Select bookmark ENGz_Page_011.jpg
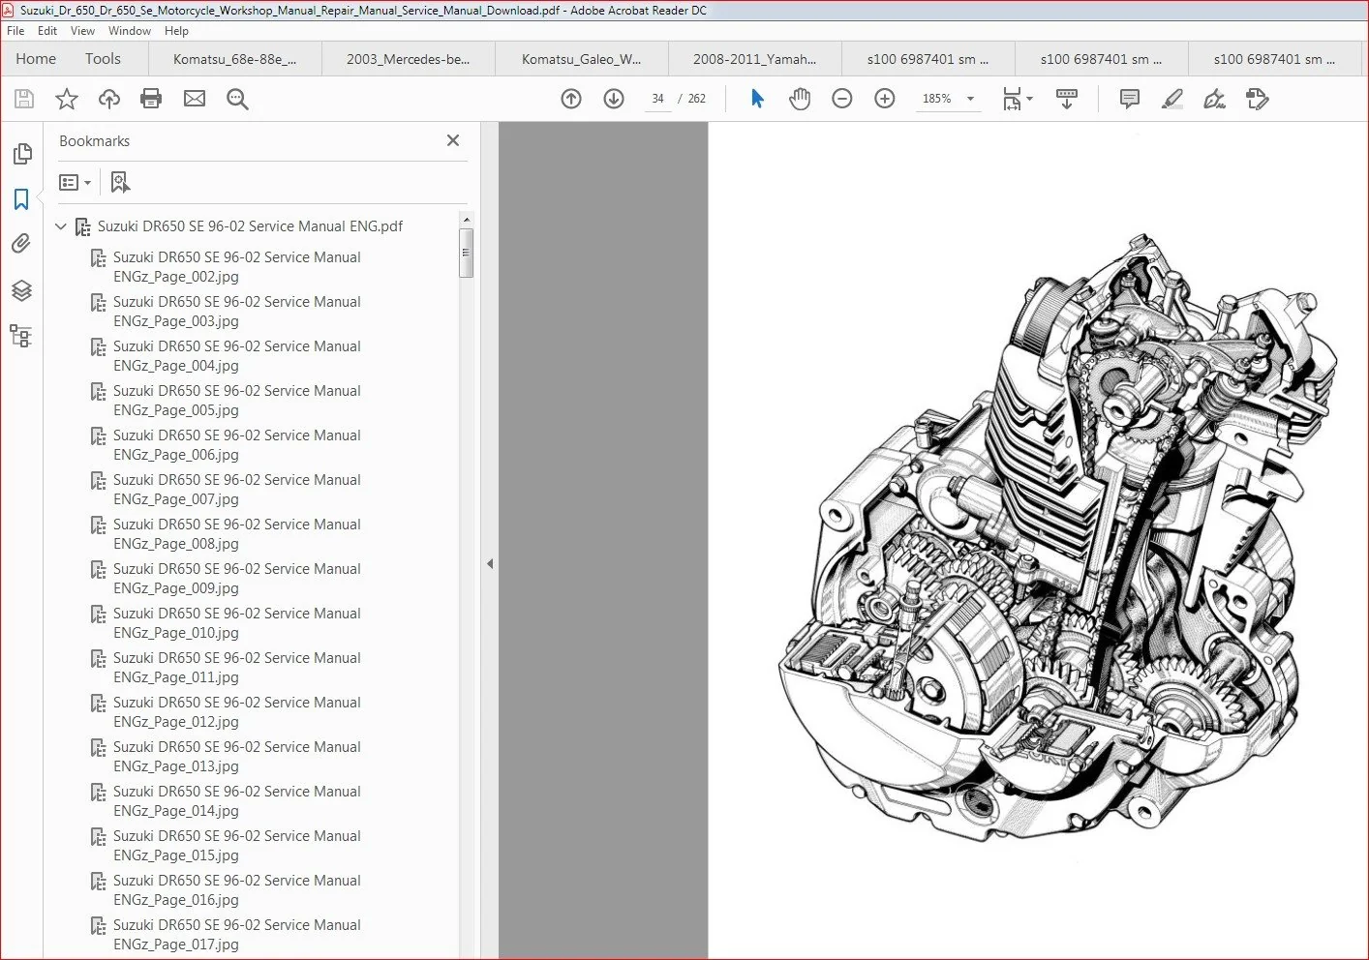 (x=236, y=668)
